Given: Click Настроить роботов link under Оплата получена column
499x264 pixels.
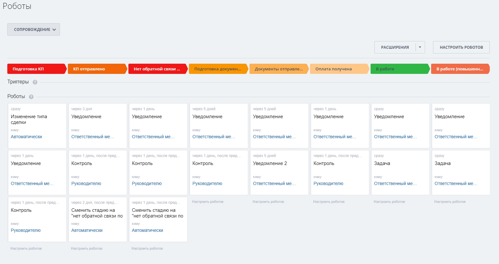Looking at the screenshot, I should coord(329,202).
